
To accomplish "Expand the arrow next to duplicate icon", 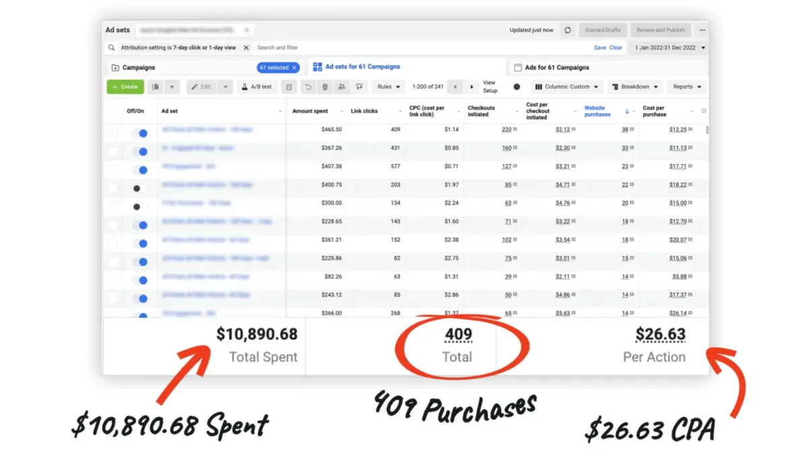I will [x=172, y=87].
